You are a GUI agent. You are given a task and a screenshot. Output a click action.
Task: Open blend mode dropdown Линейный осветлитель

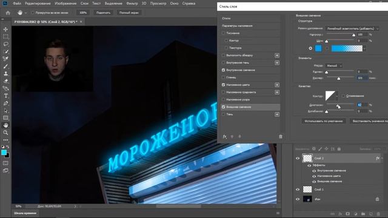(x=352, y=28)
